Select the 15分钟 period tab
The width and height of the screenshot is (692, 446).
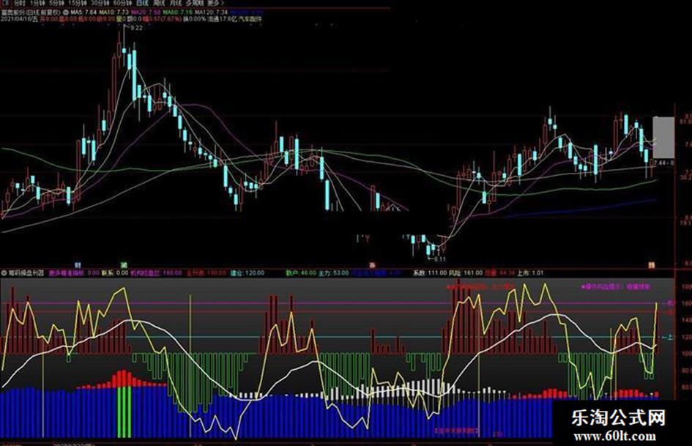click(78, 3)
